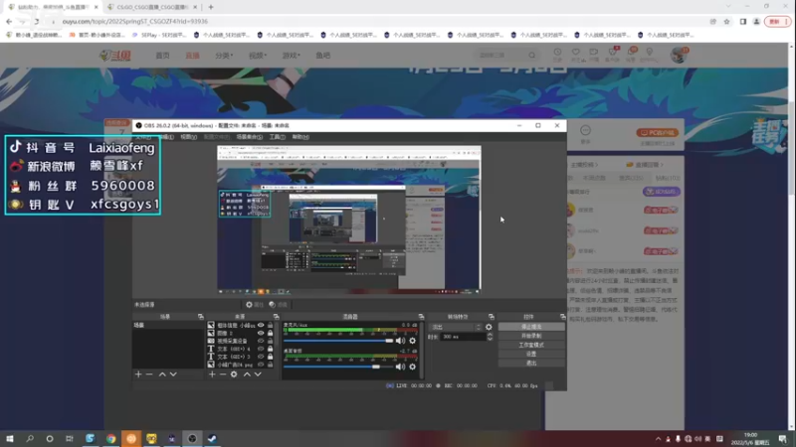Mute the 桌面音频 mixer channel
This screenshot has height=447, width=796.
point(400,367)
